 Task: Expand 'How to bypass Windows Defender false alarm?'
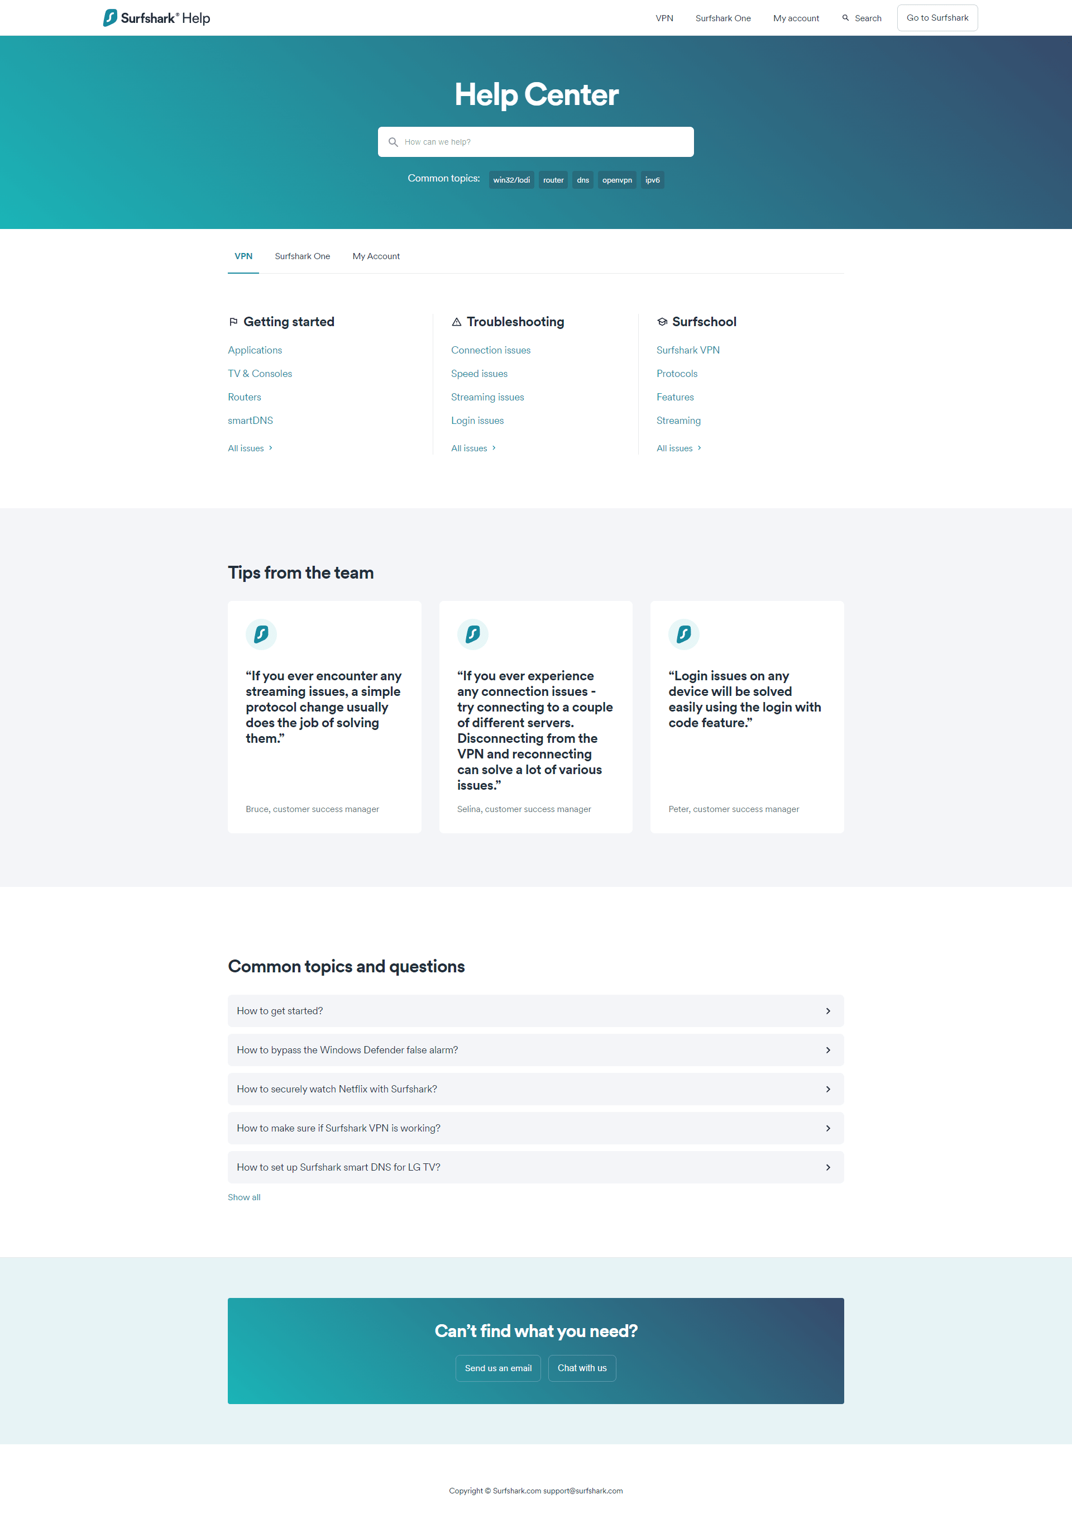point(536,1050)
